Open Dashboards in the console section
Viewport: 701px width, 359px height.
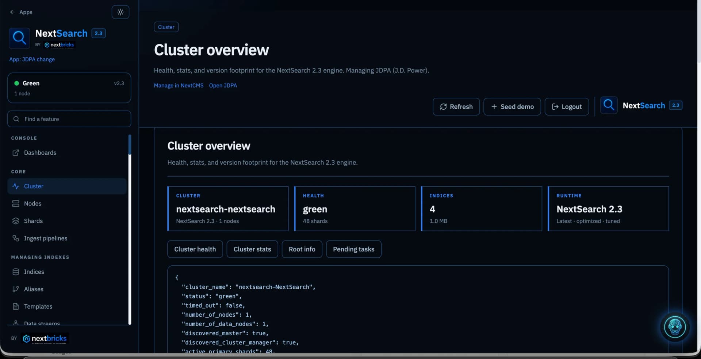(67, 153)
